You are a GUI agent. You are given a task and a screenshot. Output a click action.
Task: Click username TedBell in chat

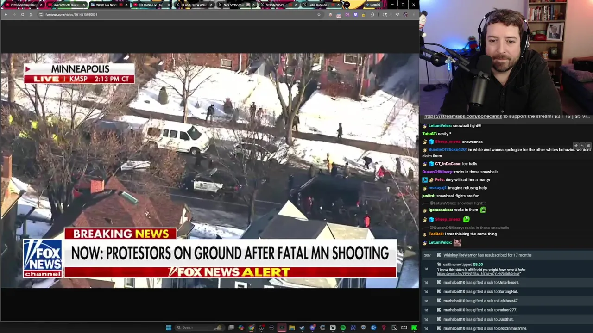[436, 234]
